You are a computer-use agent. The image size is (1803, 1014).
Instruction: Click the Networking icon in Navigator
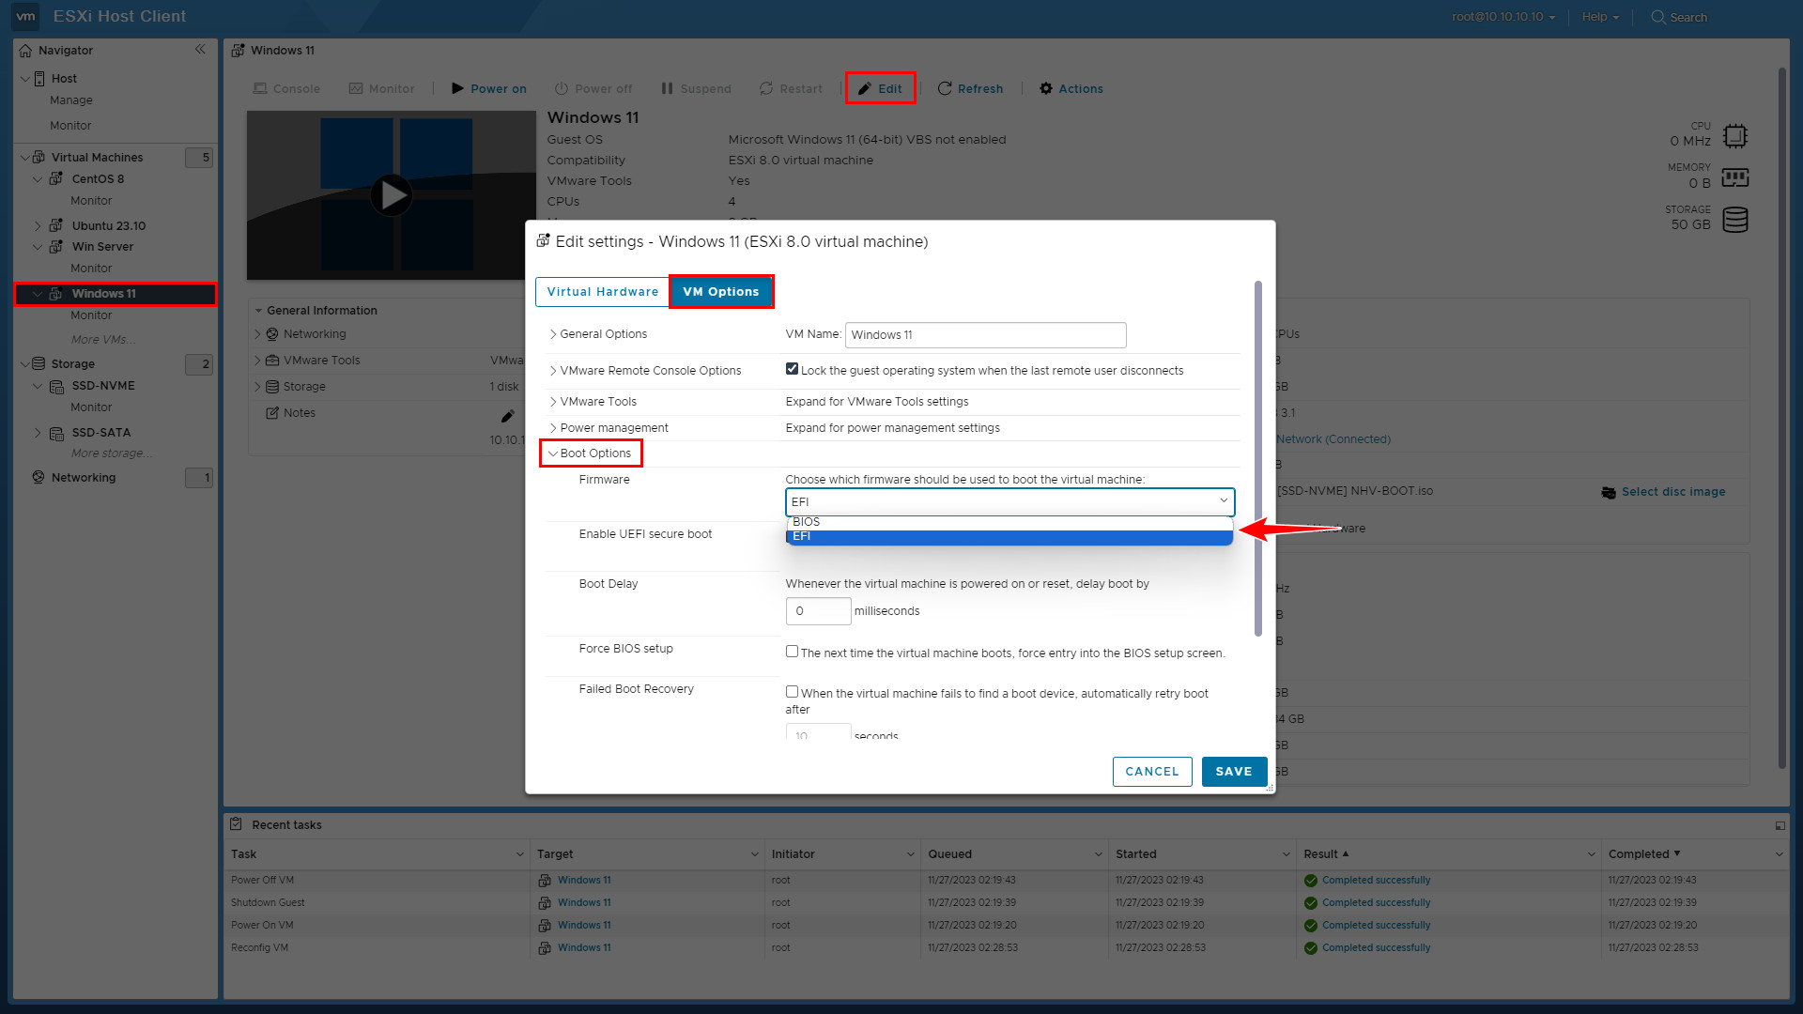[39, 478]
